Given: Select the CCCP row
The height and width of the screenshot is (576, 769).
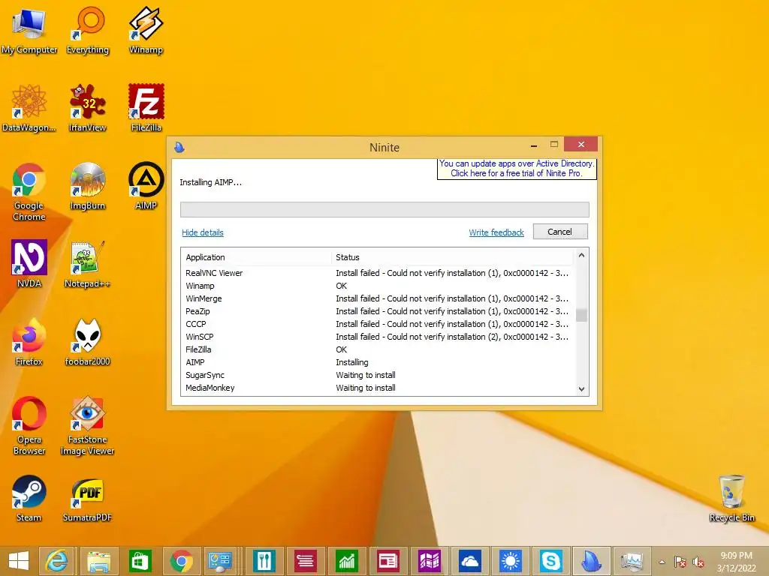Looking at the screenshot, I should (x=378, y=324).
